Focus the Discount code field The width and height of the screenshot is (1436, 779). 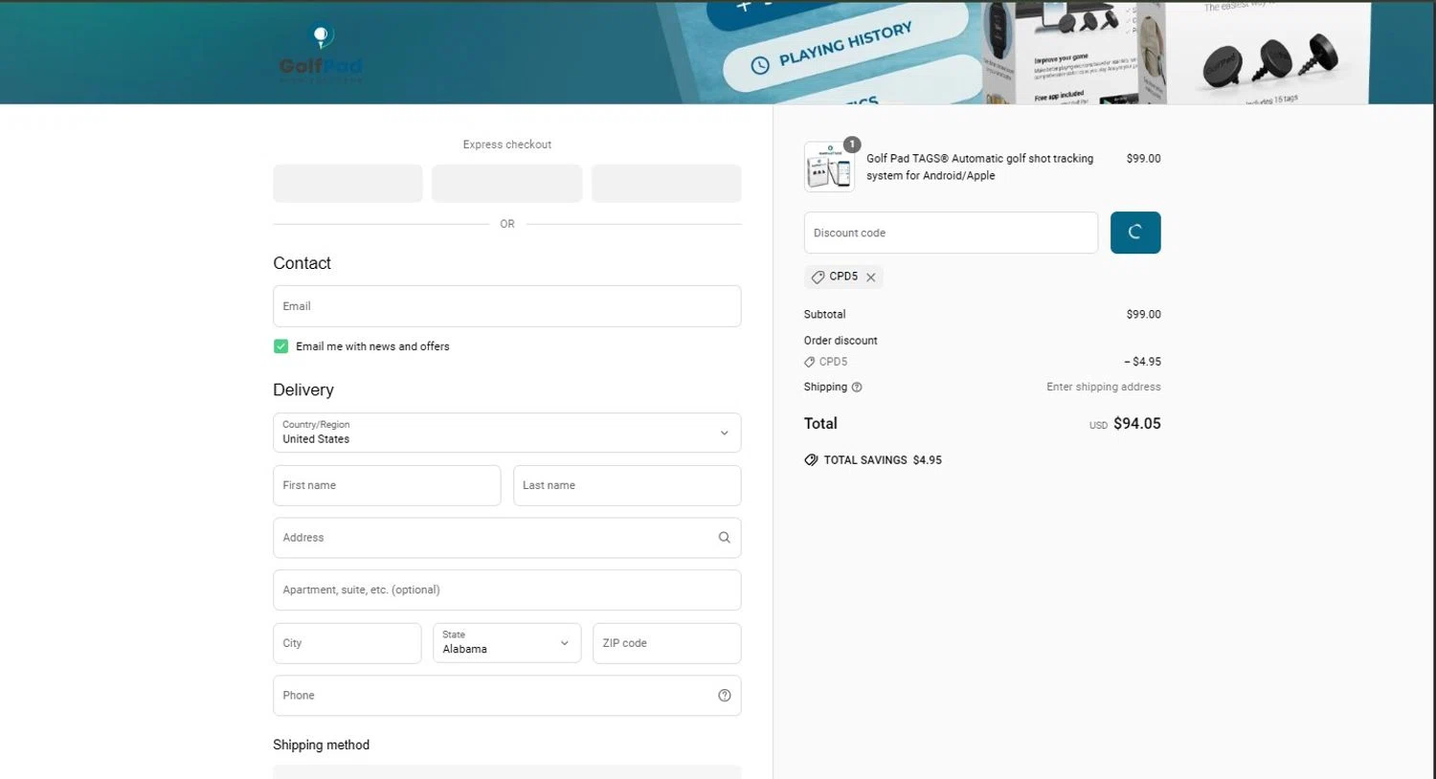click(x=951, y=233)
